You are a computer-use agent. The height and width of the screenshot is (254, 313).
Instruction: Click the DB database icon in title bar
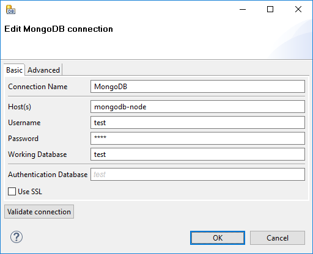coord(10,10)
